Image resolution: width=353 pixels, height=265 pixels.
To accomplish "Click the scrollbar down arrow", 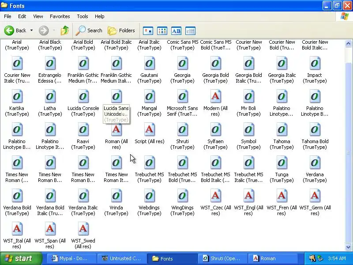I will click(348, 247).
